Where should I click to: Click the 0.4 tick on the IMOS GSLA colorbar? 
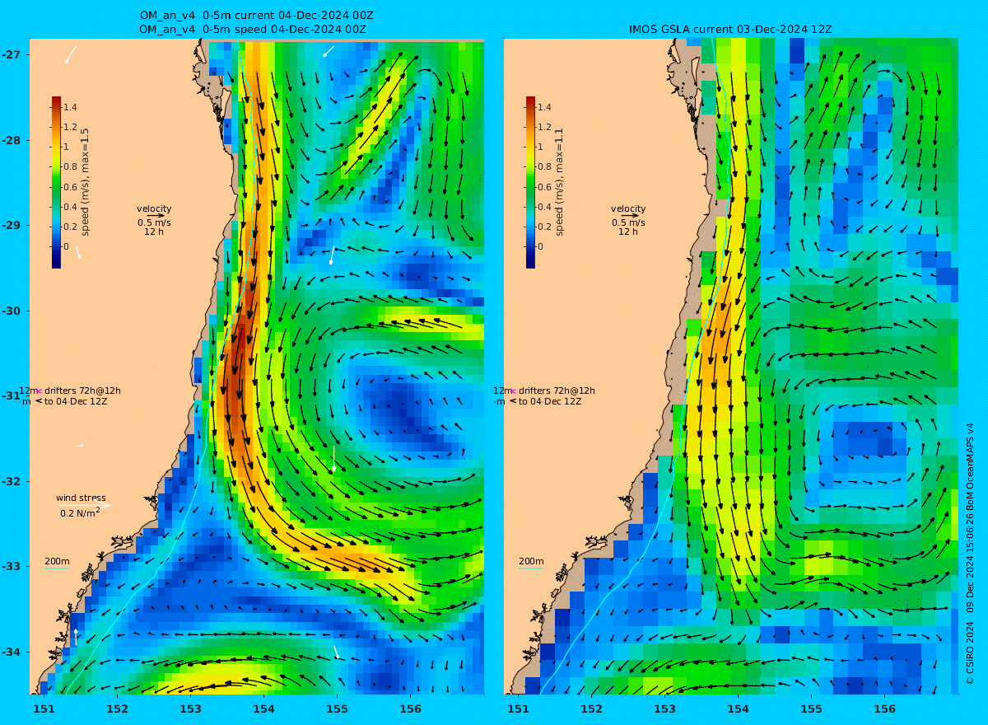(x=544, y=207)
